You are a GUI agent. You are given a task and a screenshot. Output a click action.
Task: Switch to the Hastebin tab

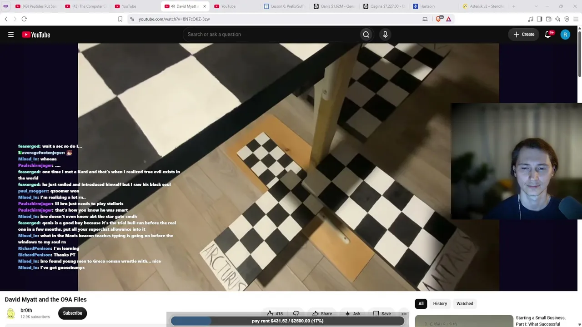point(434,6)
